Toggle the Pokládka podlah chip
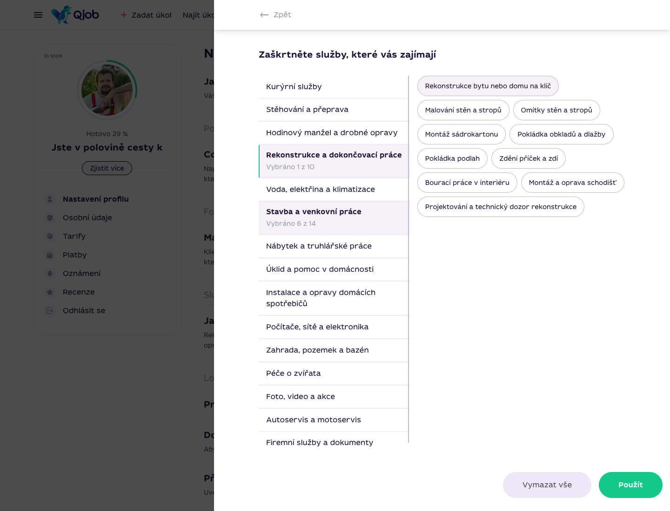 [x=452, y=158]
